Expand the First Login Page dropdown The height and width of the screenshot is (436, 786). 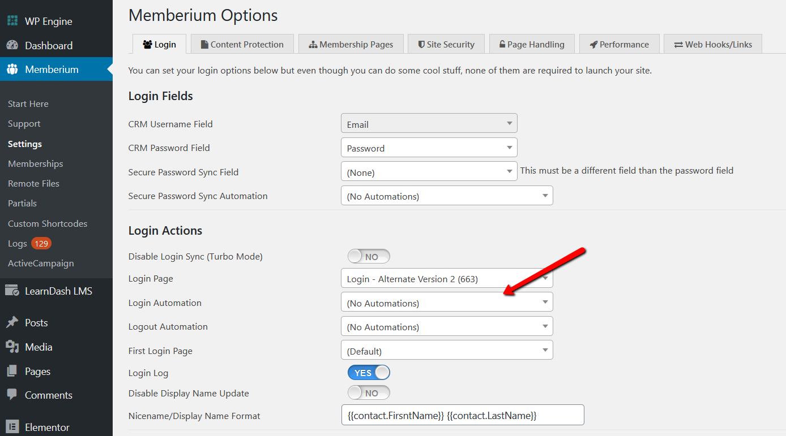tap(447, 351)
